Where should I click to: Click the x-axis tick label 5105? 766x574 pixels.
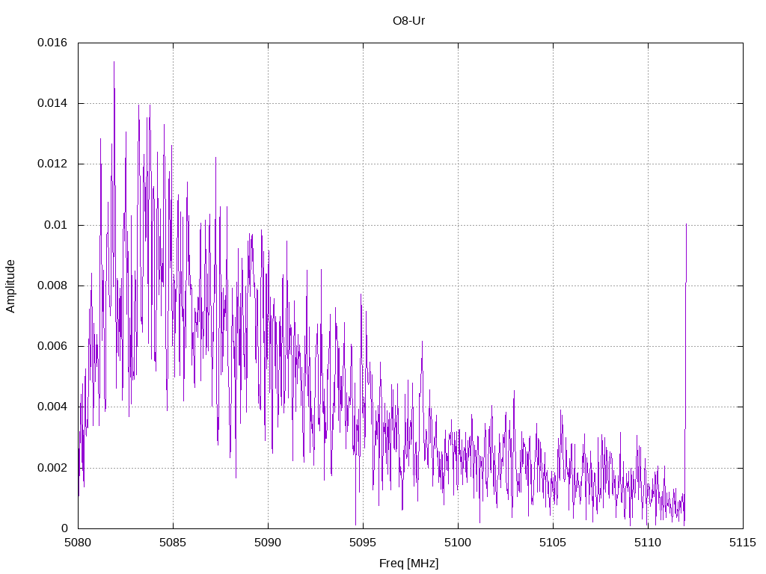pyautogui.click(x=553, y=543)
